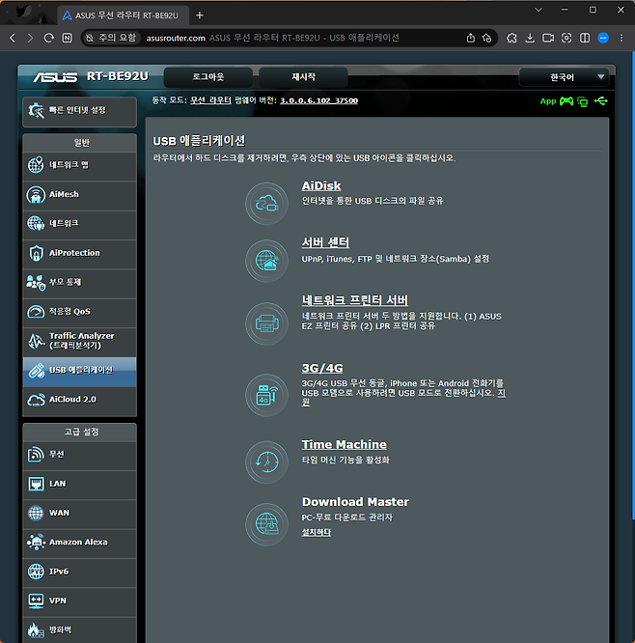Click the USB status icon in header
Image resolution: width=635 pixels, height=643 pixels.
pyautogui.click(x=602, y=100)
